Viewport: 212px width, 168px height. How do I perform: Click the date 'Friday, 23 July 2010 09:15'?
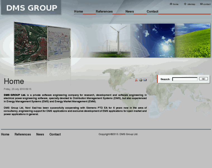pos(18,89)
